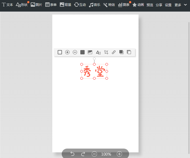The width and height of the screenshot is (190, 158).
Task: Select the 秀堂 image on canvas
Action: [94, 71]
